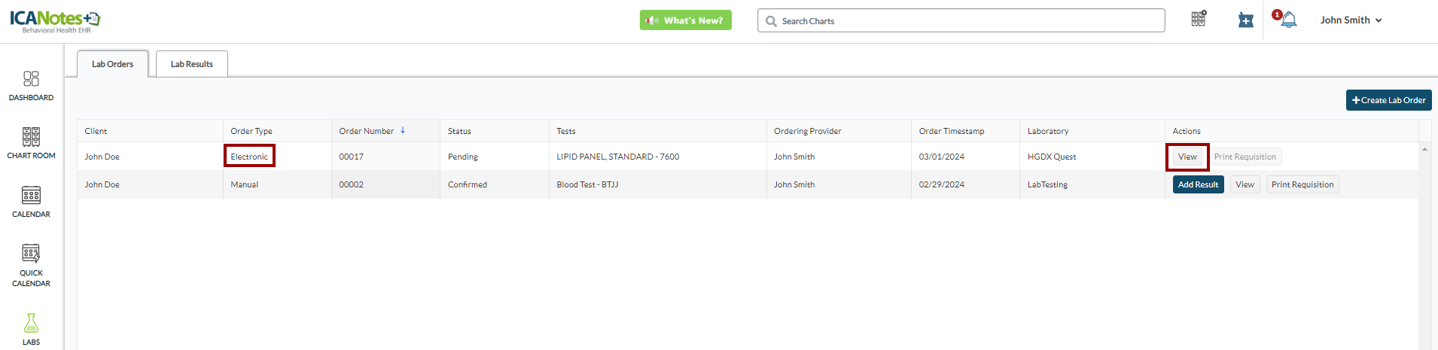Go to the Chart Room

[x=31, y=137]
